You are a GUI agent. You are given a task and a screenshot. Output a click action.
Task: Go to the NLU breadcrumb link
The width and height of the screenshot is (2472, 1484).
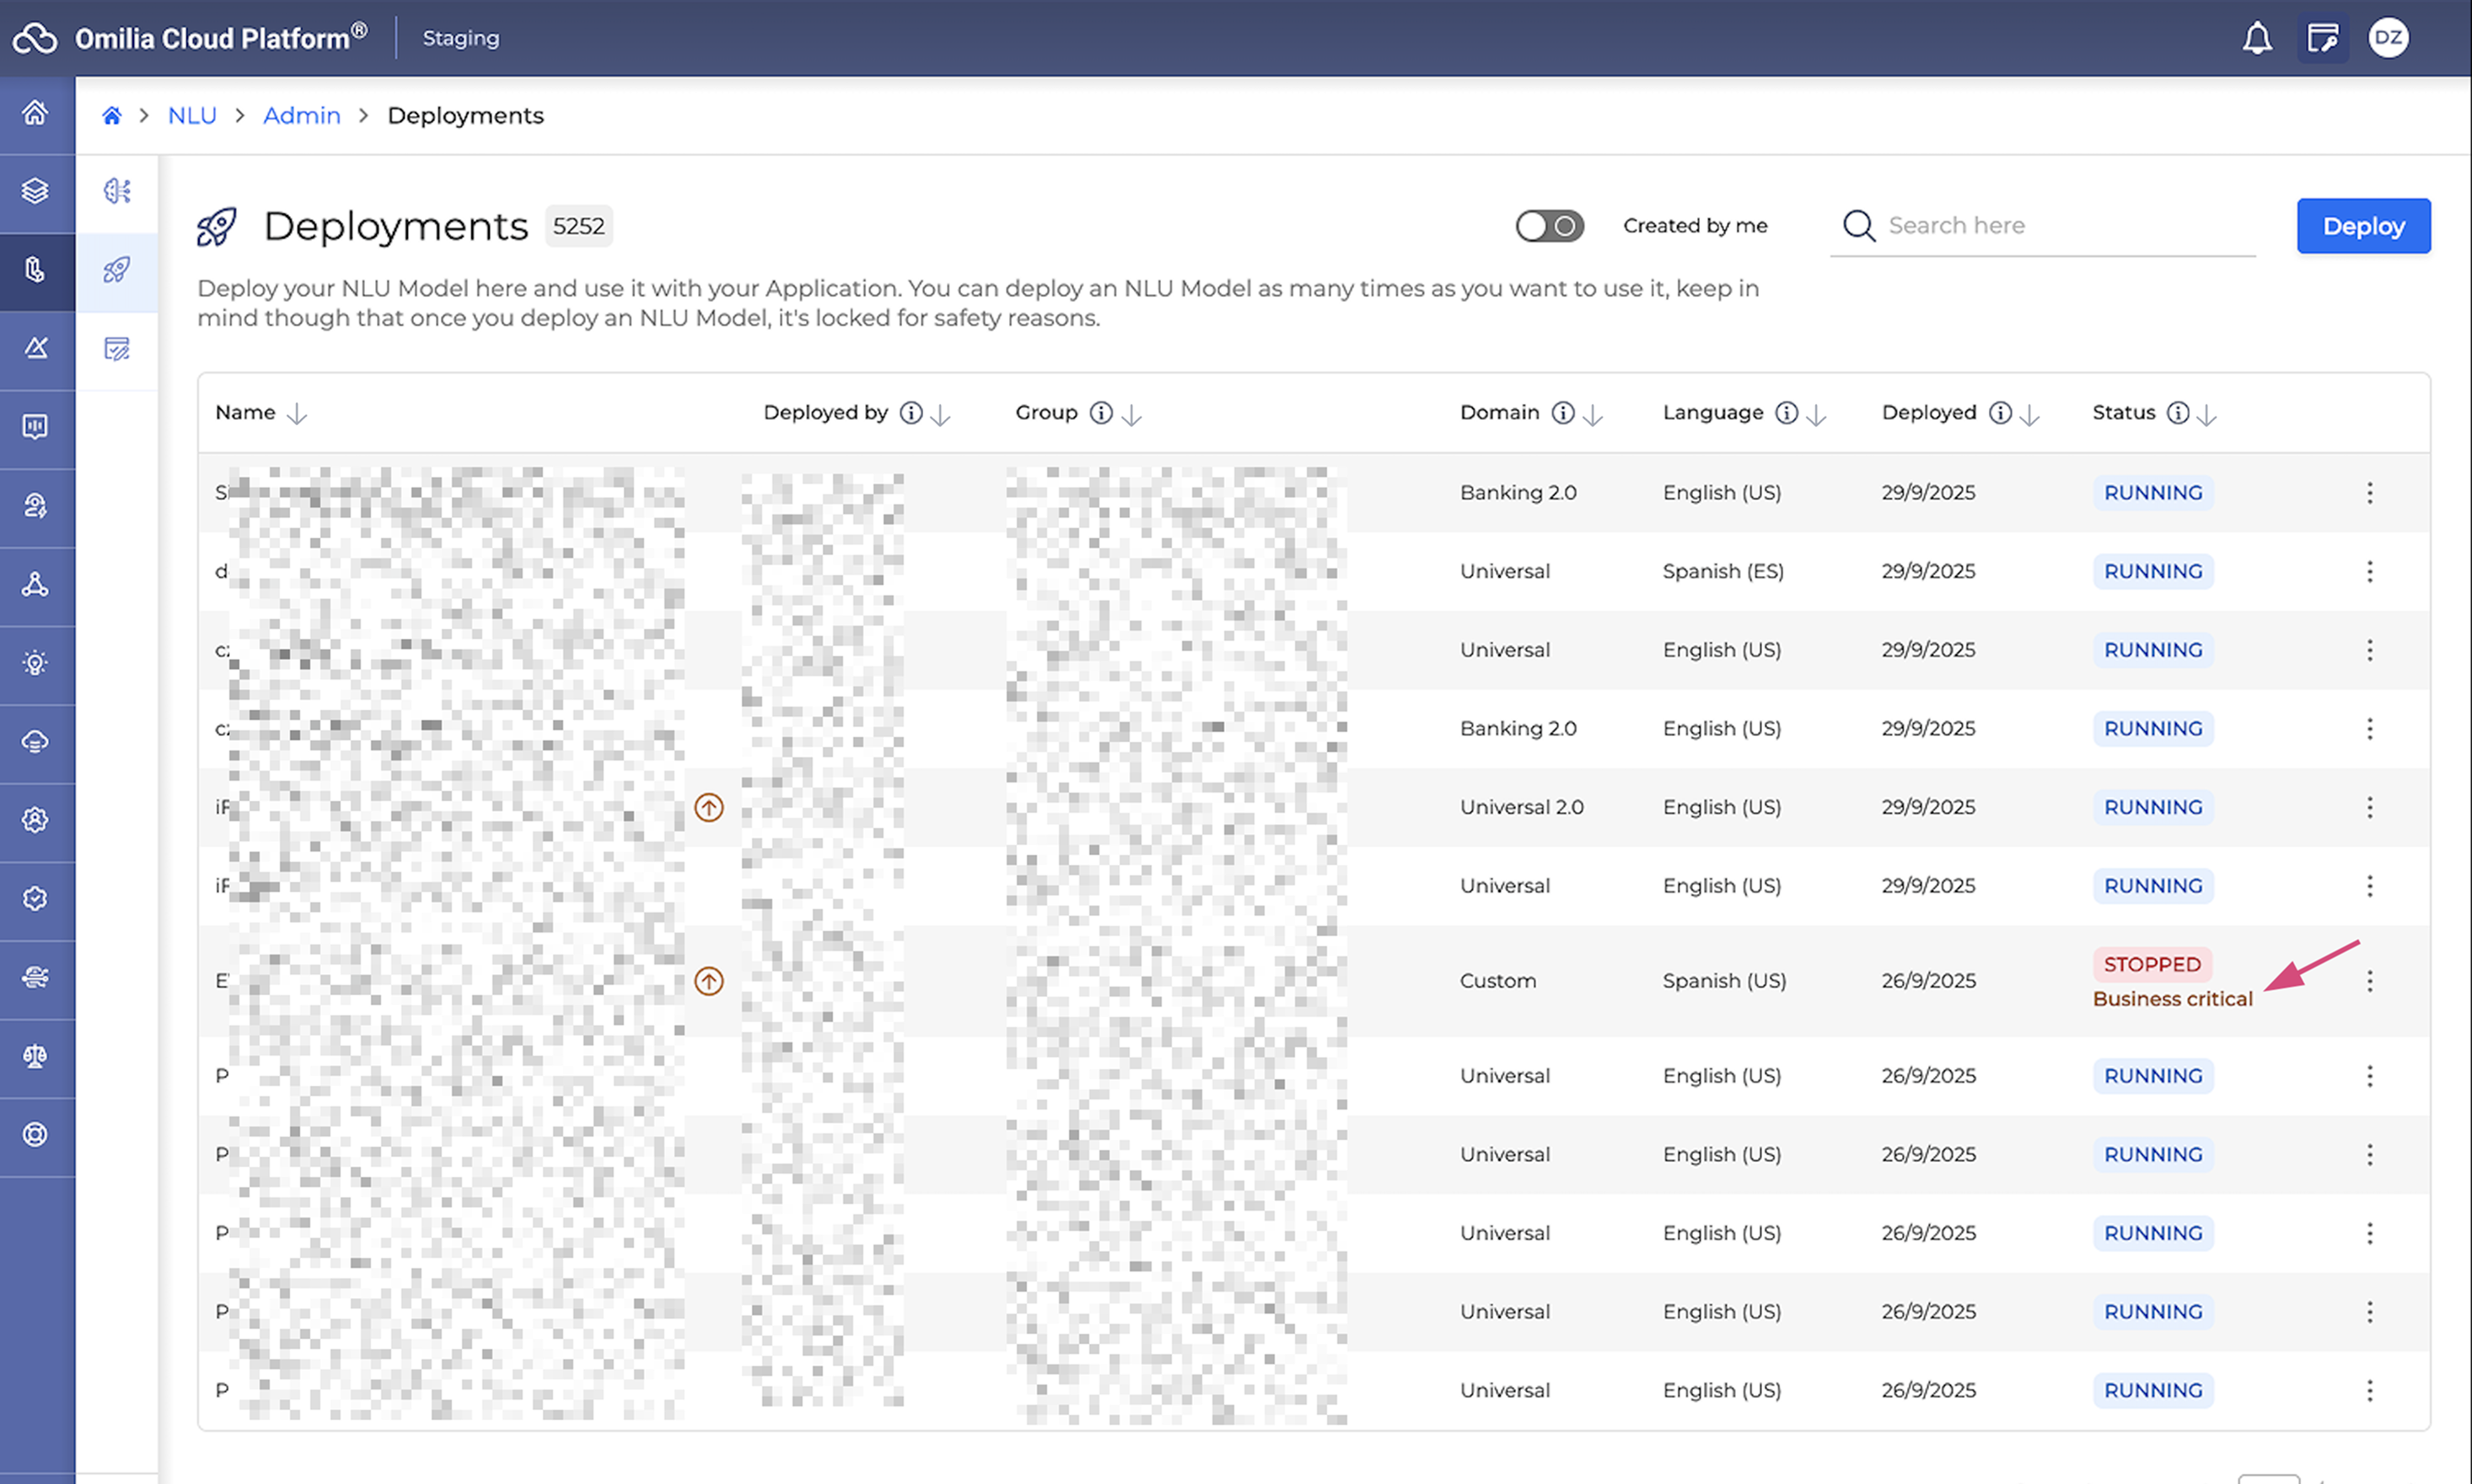coord(192,116)
